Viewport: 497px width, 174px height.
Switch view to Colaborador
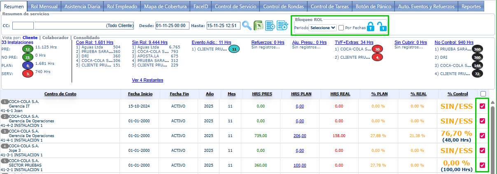(x=55, y=37)
